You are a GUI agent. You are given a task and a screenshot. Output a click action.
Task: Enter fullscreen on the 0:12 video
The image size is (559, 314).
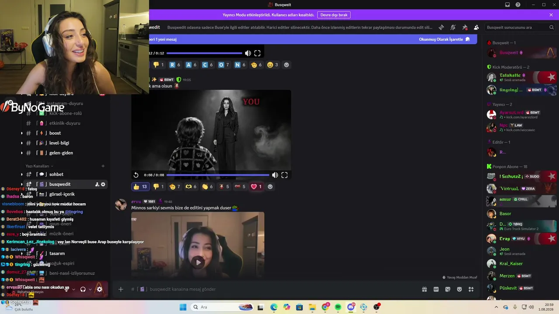pyautogui.click(x=257, y=53)
